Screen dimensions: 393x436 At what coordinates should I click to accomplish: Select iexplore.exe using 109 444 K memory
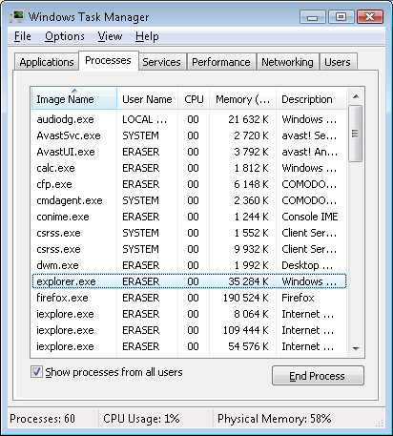tap(189, 330)
